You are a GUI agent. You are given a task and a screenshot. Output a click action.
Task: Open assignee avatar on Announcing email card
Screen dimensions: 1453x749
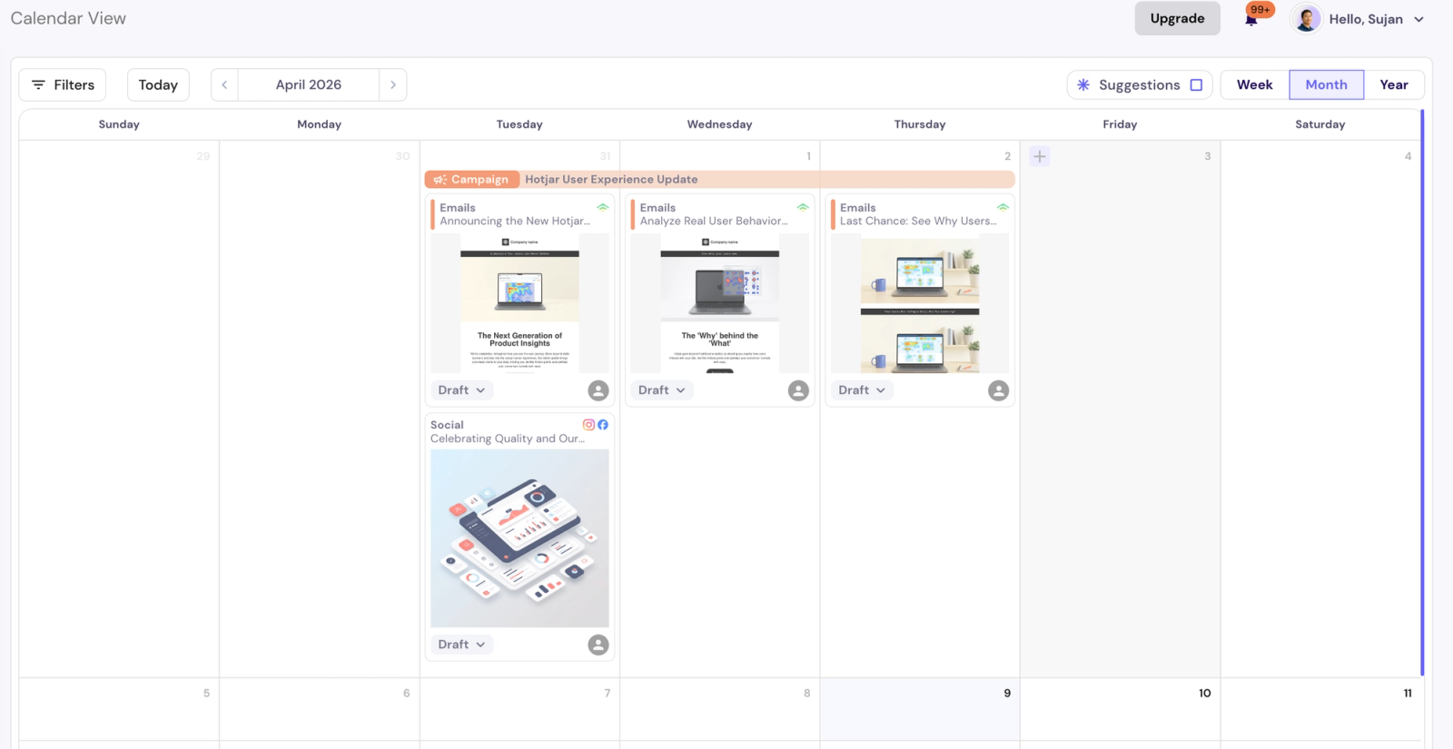[598, 390]
